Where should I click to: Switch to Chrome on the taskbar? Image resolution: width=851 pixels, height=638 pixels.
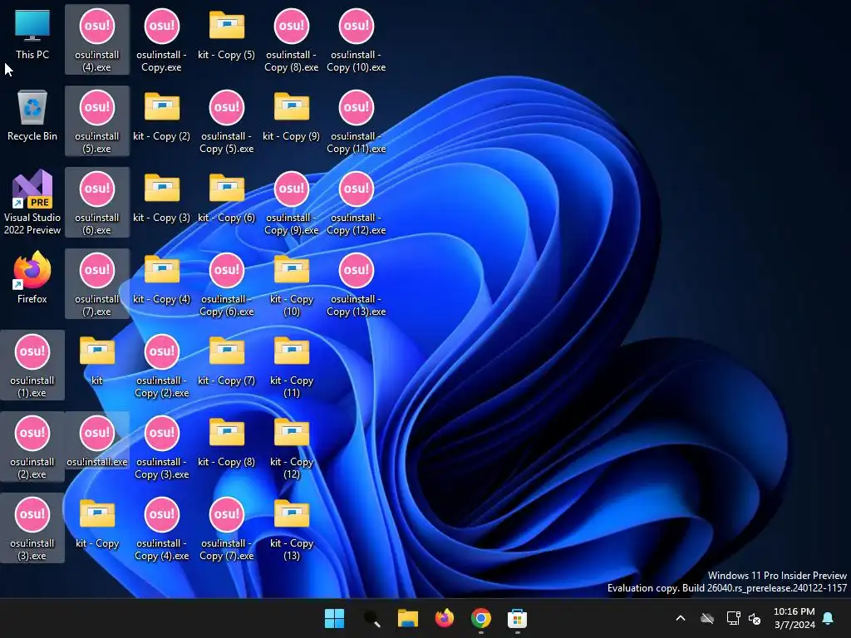(481, 618)
